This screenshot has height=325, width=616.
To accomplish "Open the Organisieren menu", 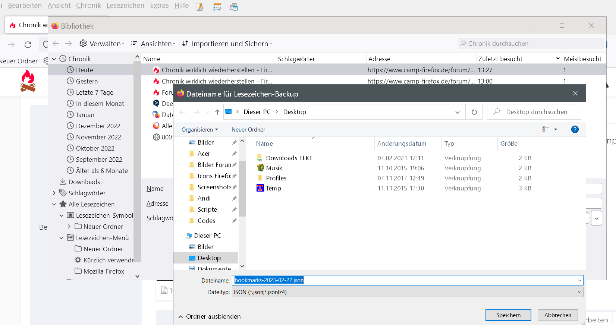I will pos(199,130).
